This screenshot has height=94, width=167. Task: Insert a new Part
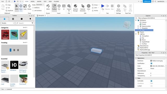tap(59, 7)
